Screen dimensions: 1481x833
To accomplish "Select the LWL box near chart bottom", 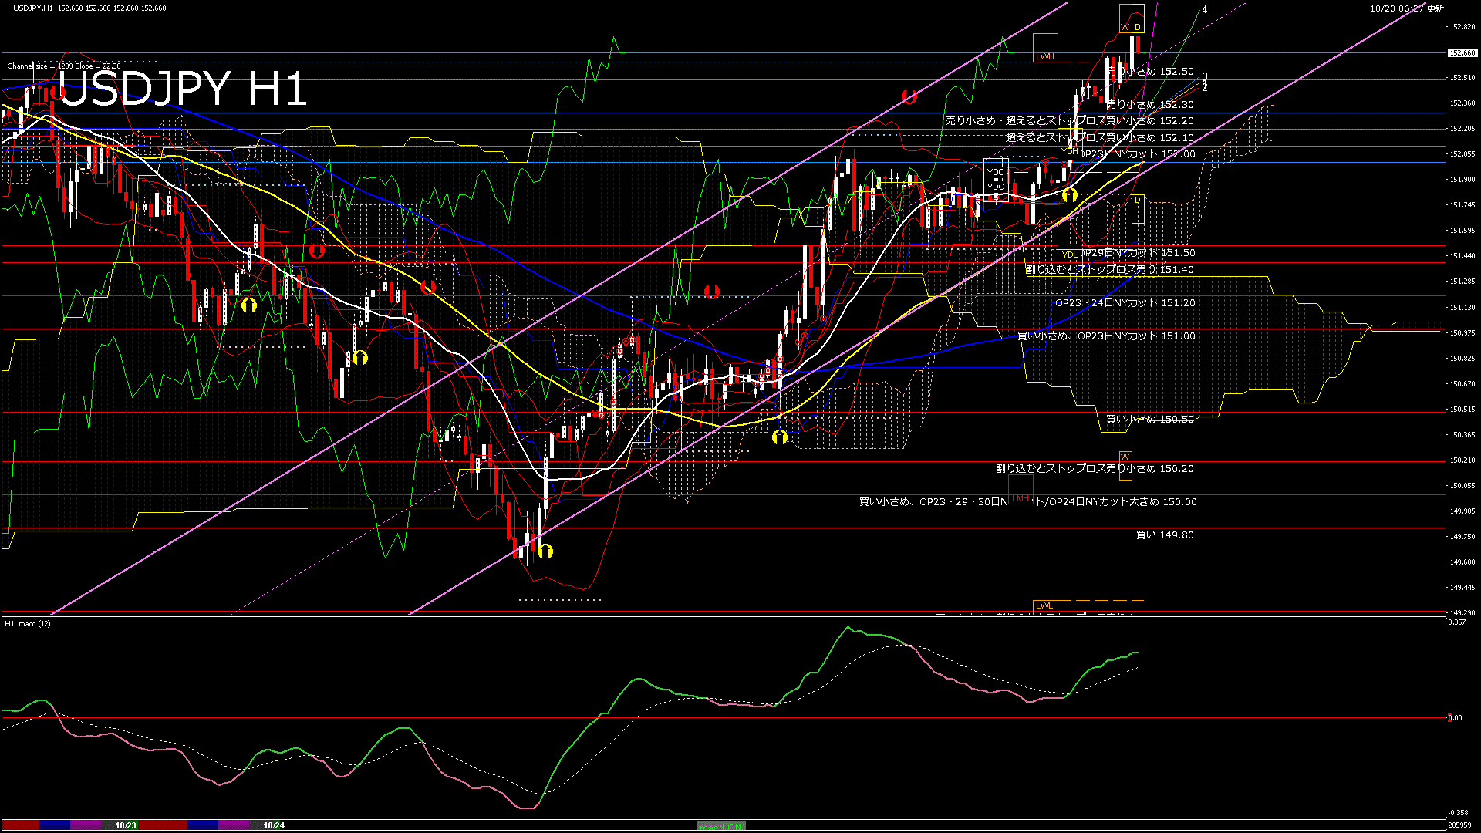I will pyautogui.click(x=1044, y=605).
